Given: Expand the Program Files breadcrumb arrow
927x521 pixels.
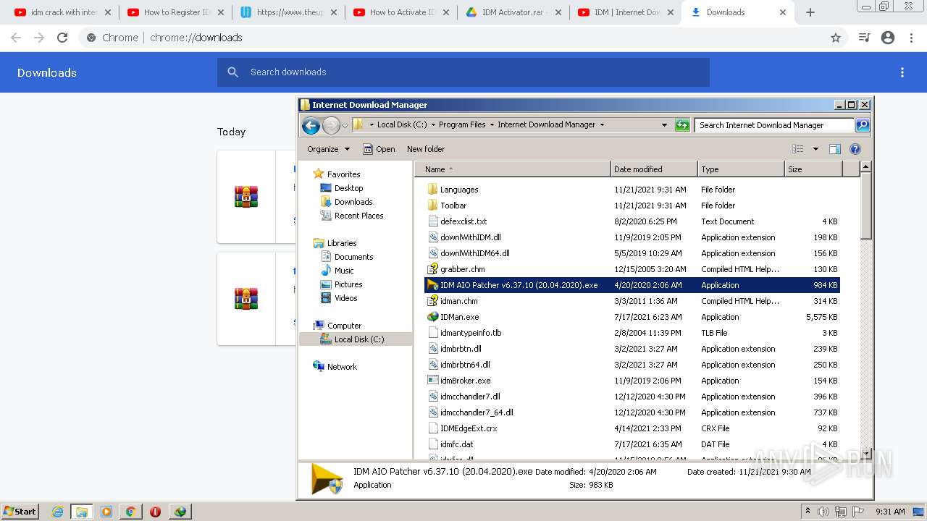Looking at the screenshot, I should click(x=491, y=124).
